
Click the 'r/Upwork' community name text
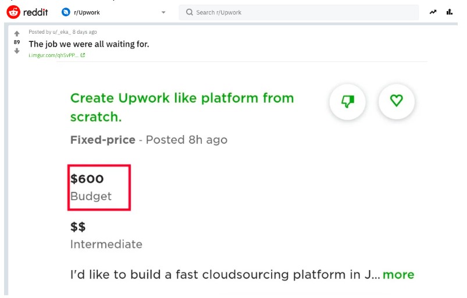click(x=87, y=13)
